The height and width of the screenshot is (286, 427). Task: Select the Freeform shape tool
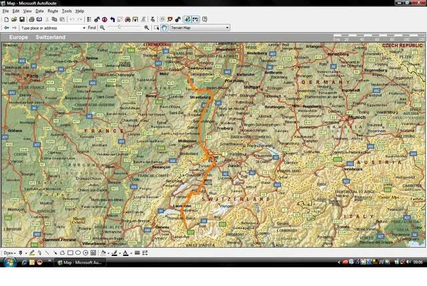[x=62, y=253]
